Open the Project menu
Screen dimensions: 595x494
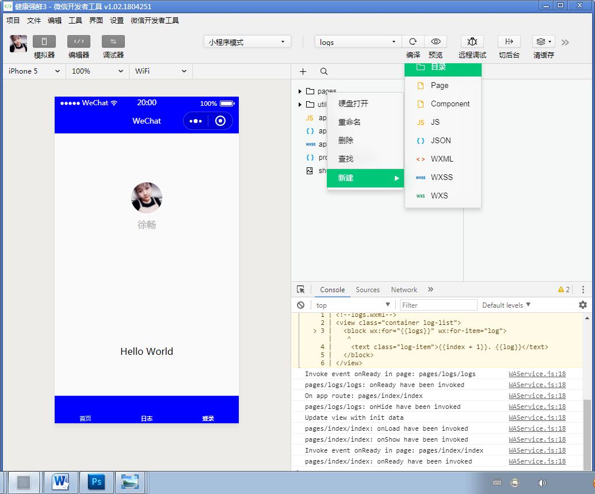[x=13, y=20]
